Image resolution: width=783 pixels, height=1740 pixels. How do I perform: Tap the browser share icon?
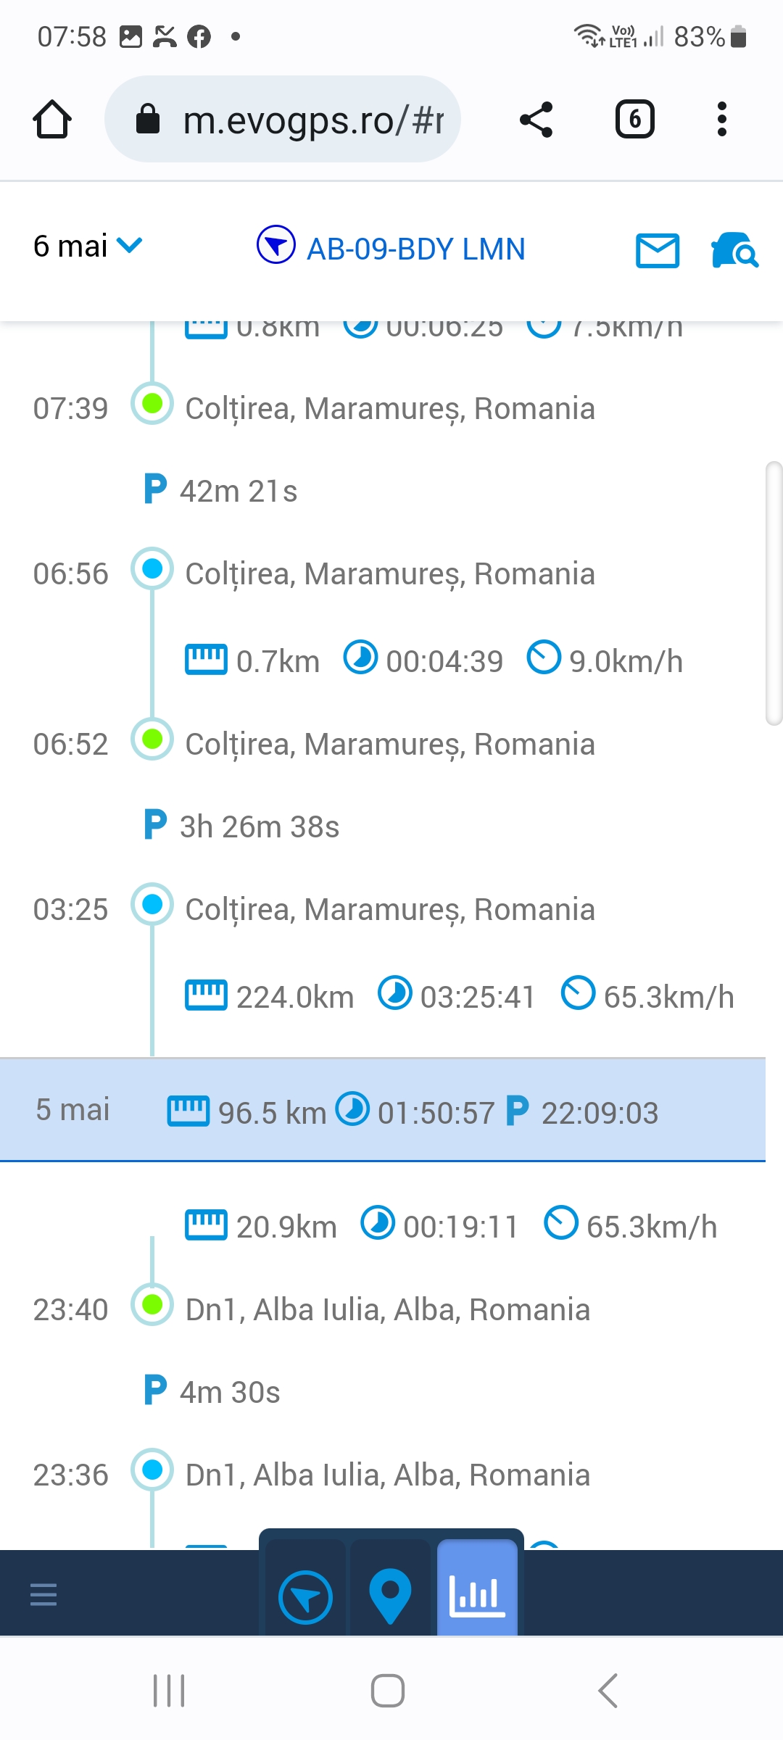click(x=536, y=120)
